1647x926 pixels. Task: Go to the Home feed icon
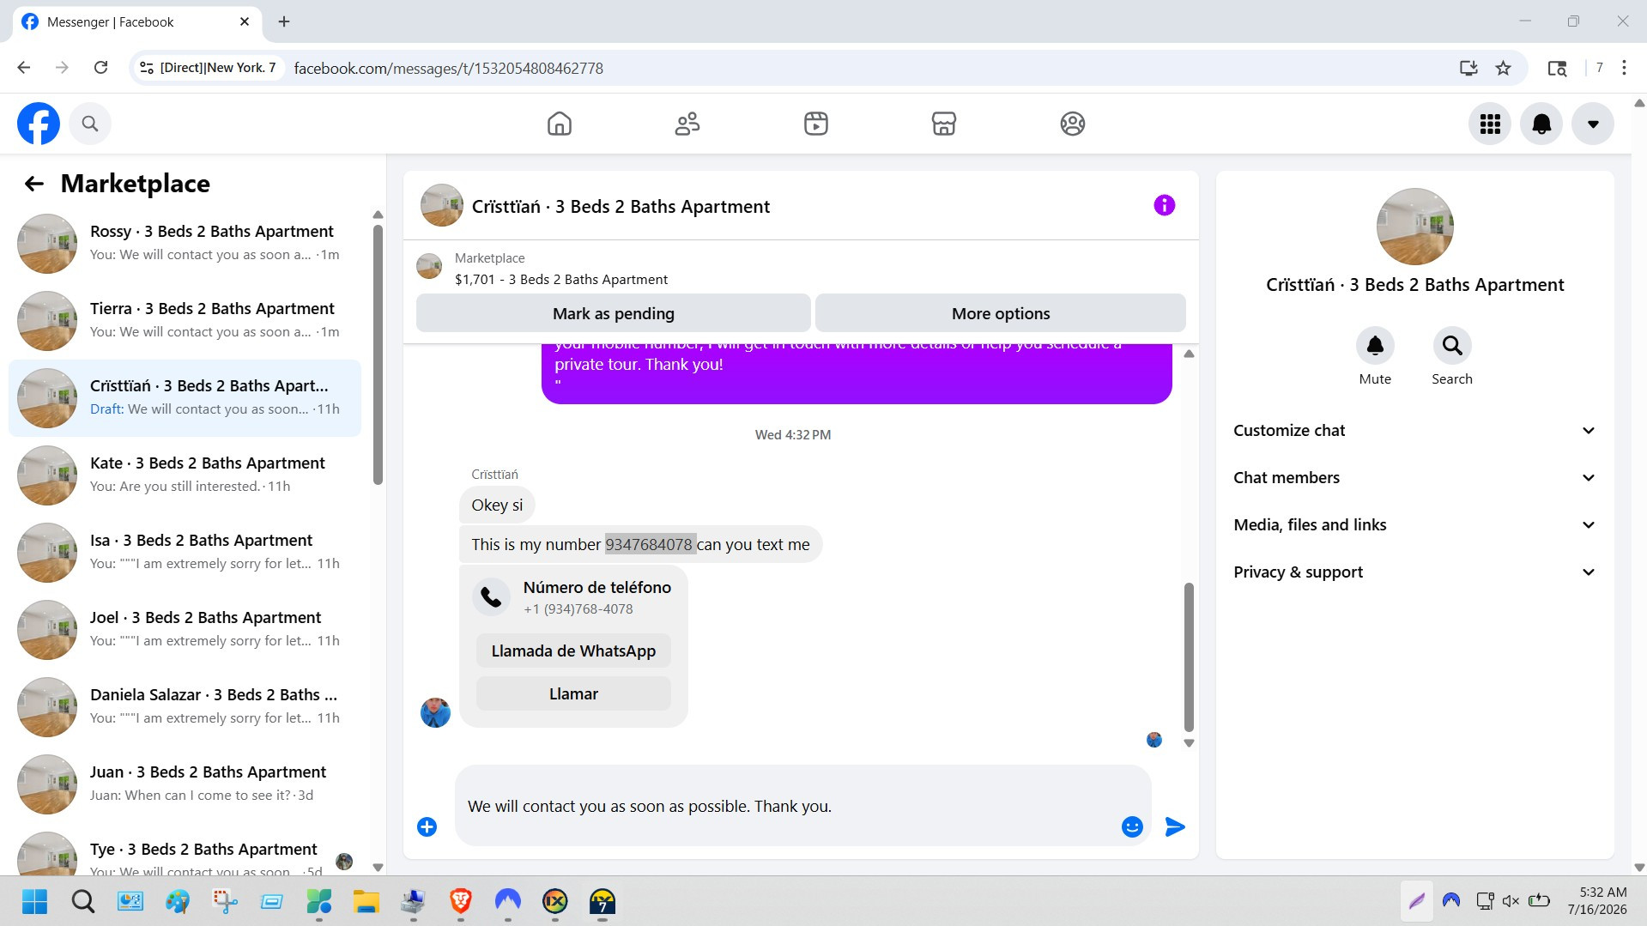coord(560,124)
